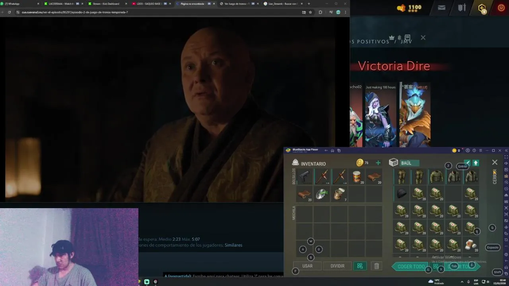This screenshot has height=286, width=509.
Task: Select Drow Ranger hero portrait card
Action: coord(381,115)
